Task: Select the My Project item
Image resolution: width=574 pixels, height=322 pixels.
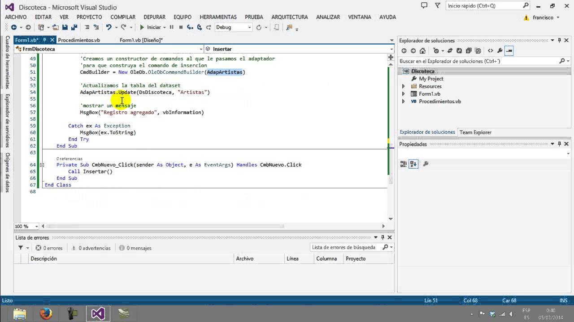Action: pos(431,79)
